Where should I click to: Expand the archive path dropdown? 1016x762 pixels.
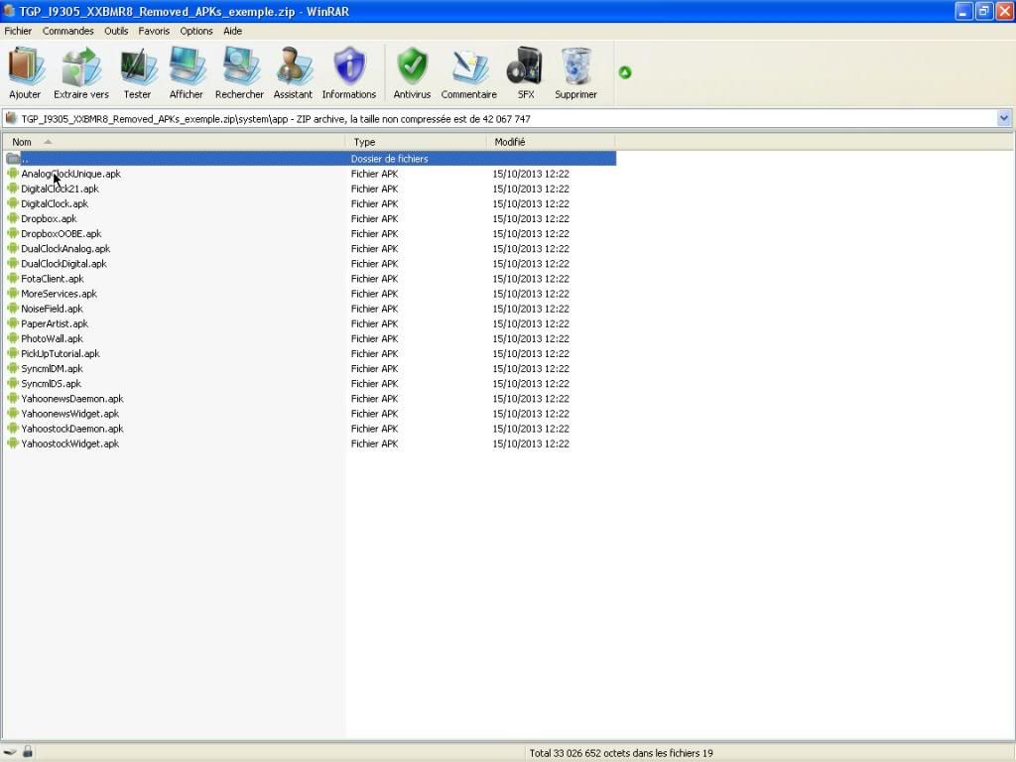coord(1004,118)
